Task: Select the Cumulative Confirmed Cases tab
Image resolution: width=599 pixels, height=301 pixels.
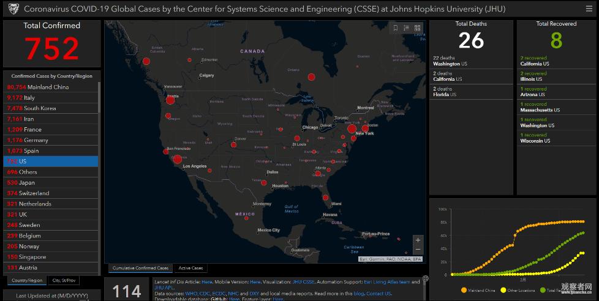Action: (x=140, y=268)
